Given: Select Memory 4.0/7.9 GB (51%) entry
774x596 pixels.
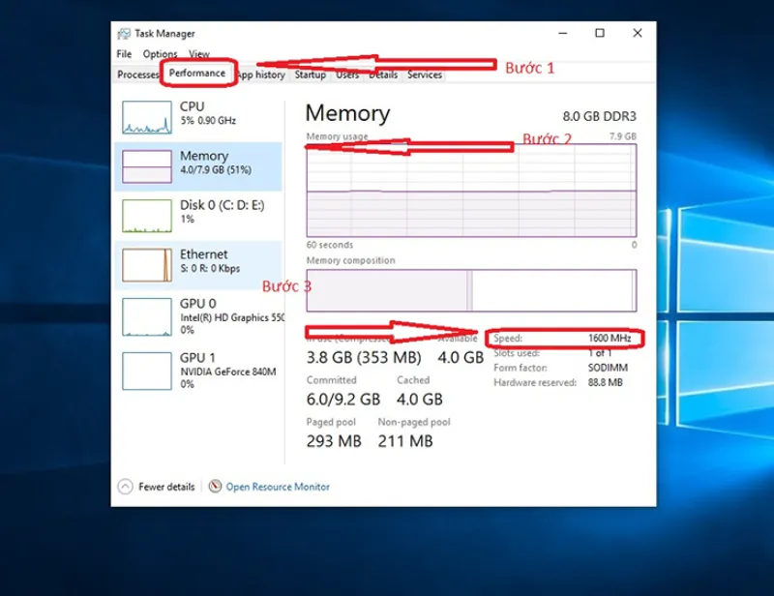Looking at the screenshot, I should click(x=198, y=166).
